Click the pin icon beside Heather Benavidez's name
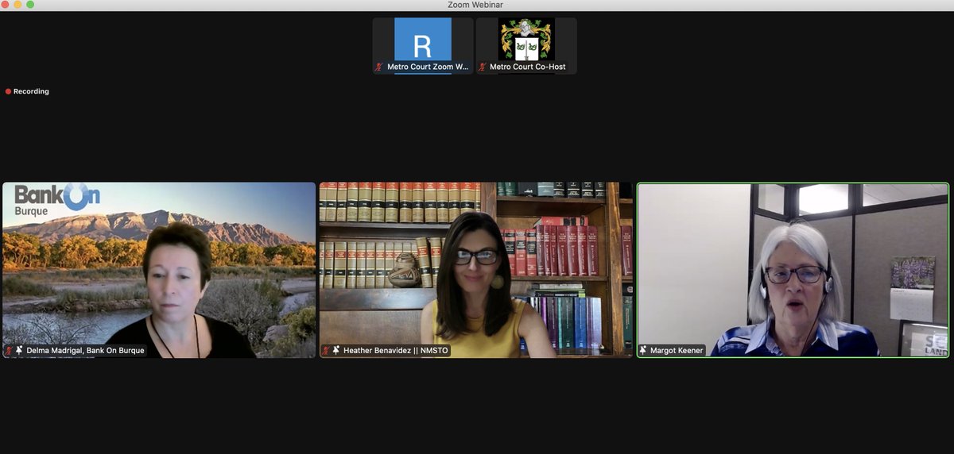Viewport: 954px width, 454px height. 336,350
